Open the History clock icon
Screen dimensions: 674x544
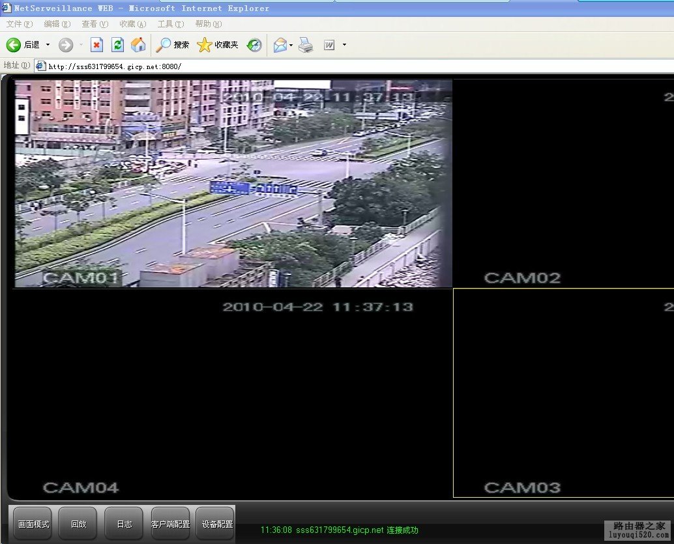click(254, 45)
